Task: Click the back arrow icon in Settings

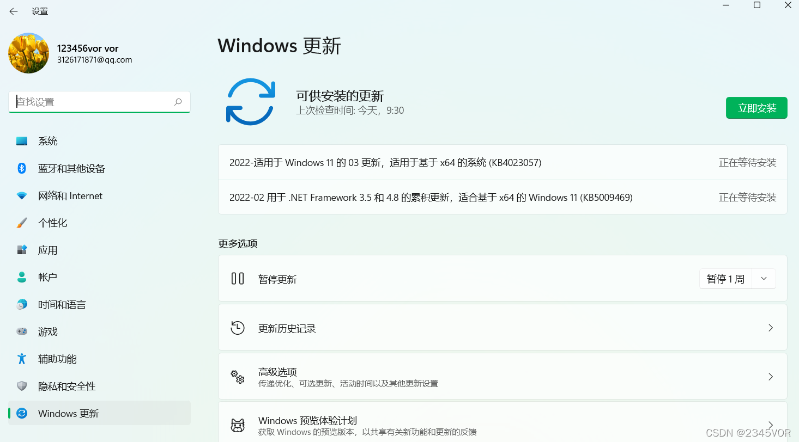Action: point(14,11)
